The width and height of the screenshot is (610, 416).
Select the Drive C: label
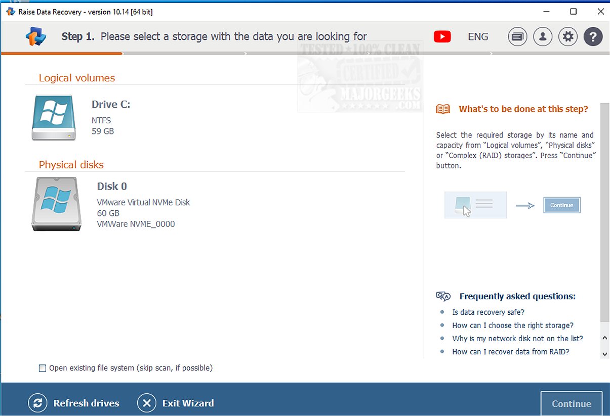pyautogui.click(x=111, y=105)
